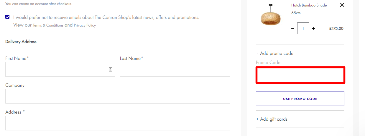
Task: Click the contact autofill icon in First Name
Action: point(111,69)
